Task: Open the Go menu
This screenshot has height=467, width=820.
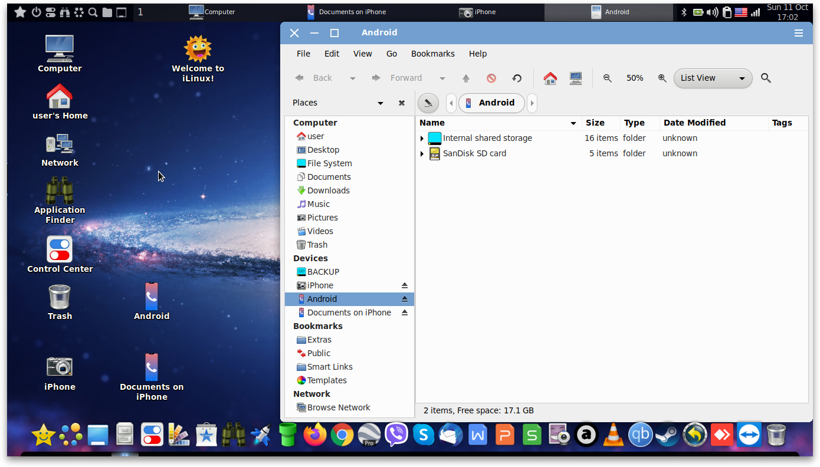Action: click(x=392, y=54)
